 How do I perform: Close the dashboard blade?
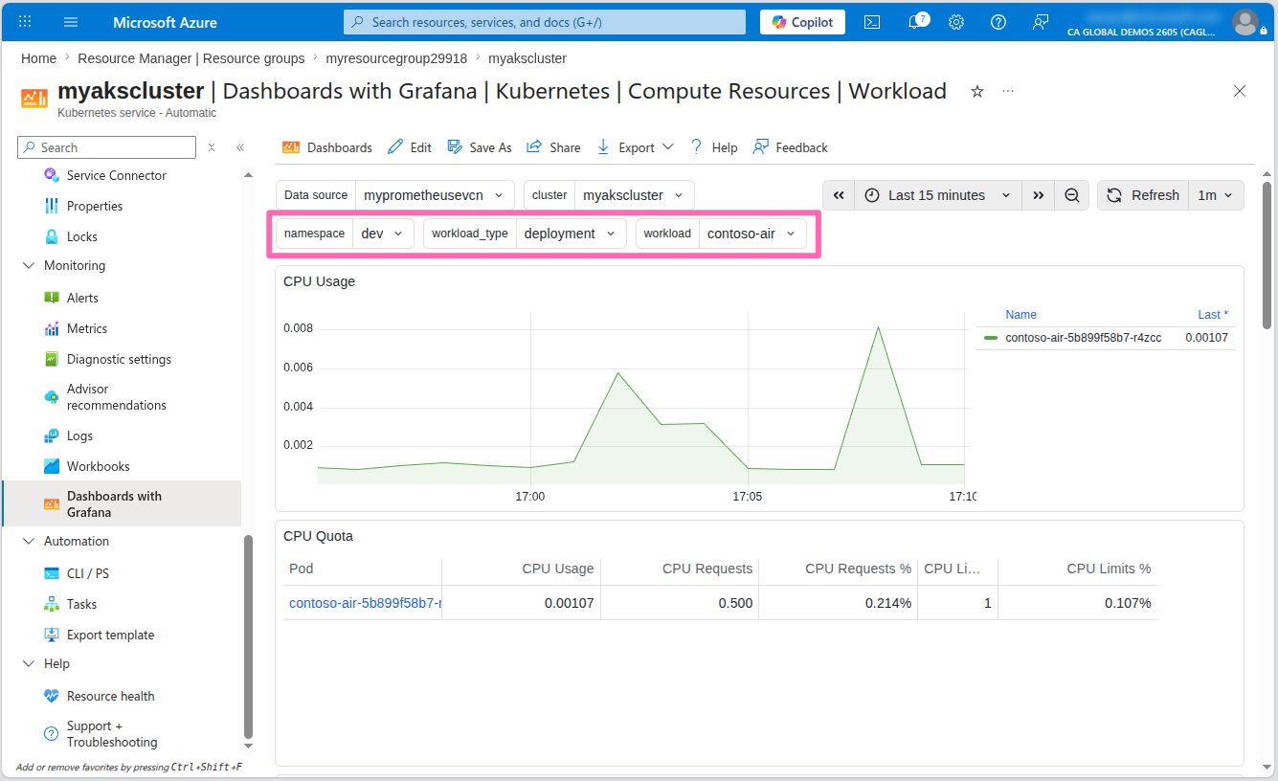pos(1240,91)
